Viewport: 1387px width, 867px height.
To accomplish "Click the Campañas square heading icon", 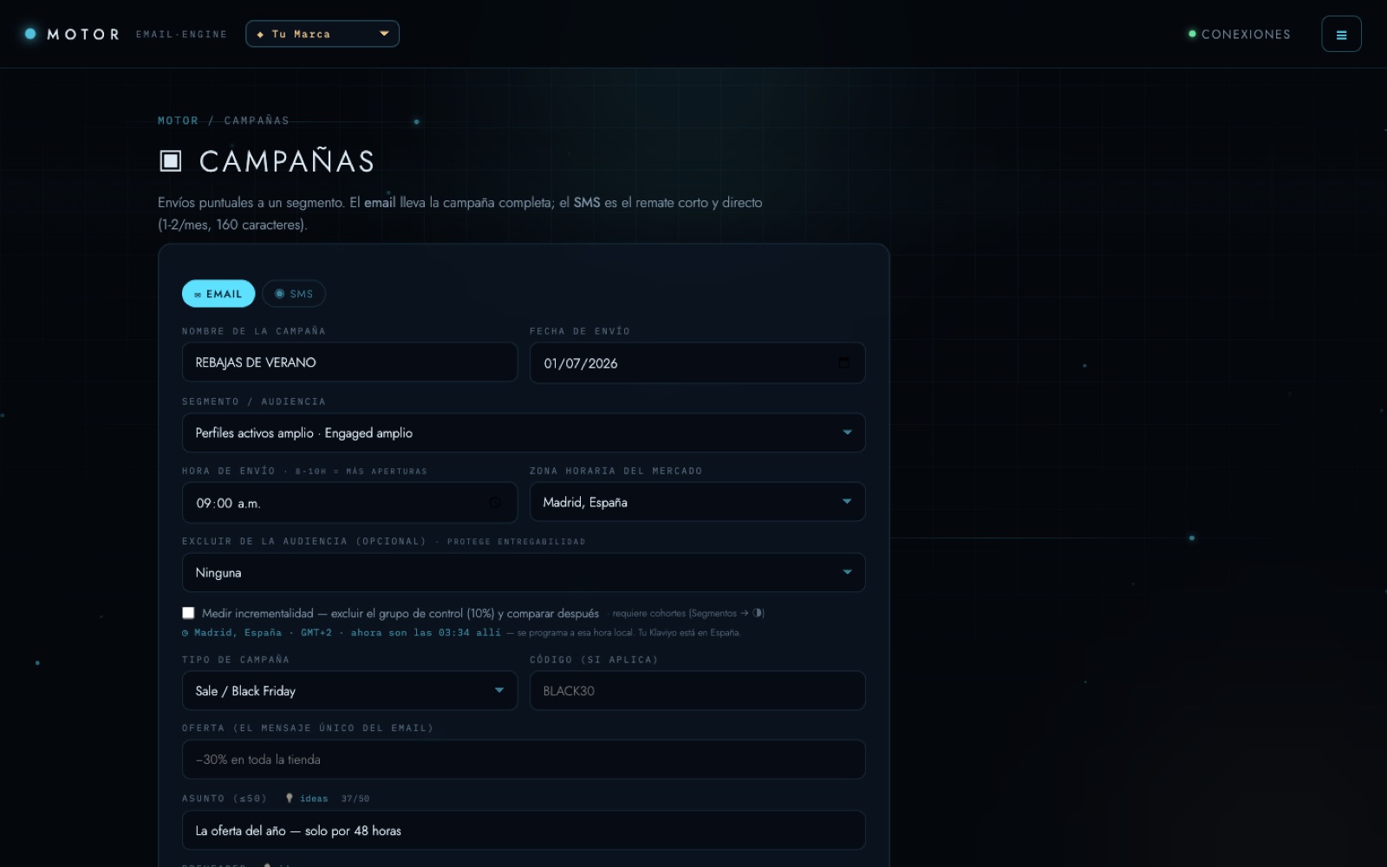I will coord(171,160).
